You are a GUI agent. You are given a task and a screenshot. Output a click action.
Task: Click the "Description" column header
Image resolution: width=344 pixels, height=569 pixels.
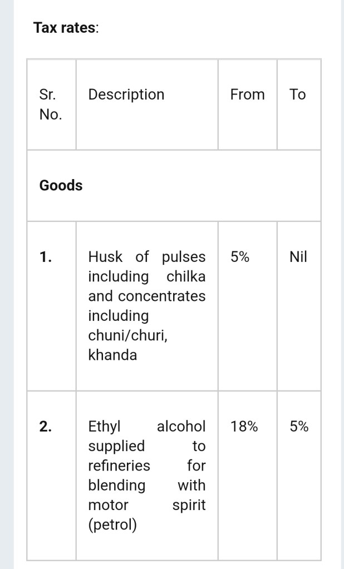[126, 95]
